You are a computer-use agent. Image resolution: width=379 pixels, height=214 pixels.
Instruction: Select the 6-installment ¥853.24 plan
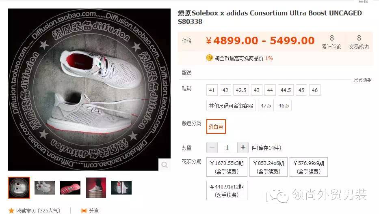tap(268, 167)
